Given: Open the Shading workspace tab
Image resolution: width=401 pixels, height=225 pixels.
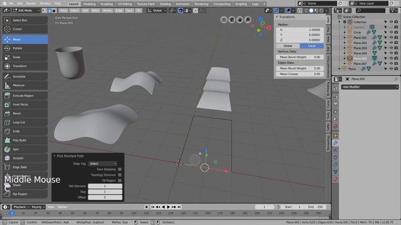Looking at the screenshot, I should (x=165, y=4).
